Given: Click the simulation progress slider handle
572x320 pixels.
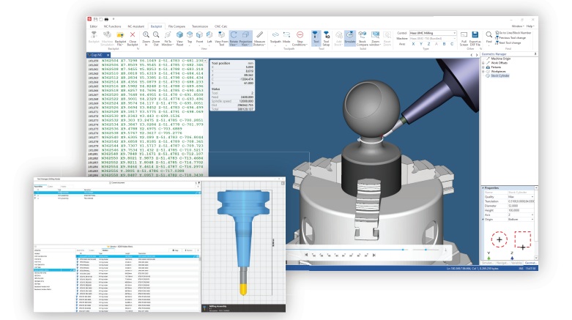Looking at the screenshot, I should [403, 250].
